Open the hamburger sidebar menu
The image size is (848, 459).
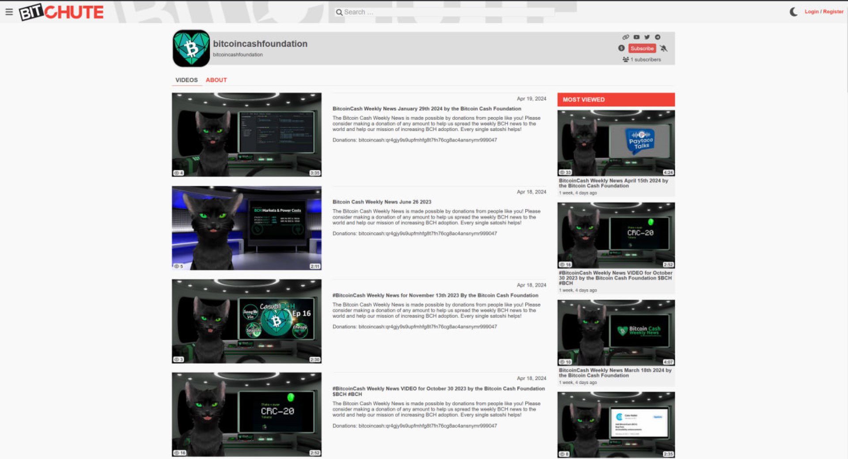pyautogui.click(x=9, y=12)
